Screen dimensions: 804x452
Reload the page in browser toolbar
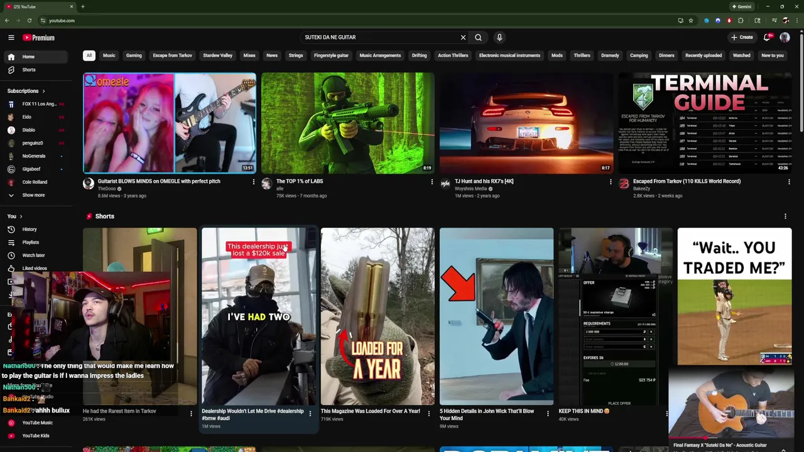tap(29, 21)
